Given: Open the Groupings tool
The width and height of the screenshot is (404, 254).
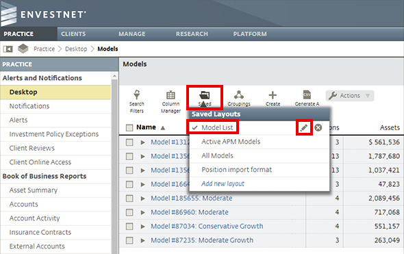Looking at the screenshot, I should coord(239,99).
